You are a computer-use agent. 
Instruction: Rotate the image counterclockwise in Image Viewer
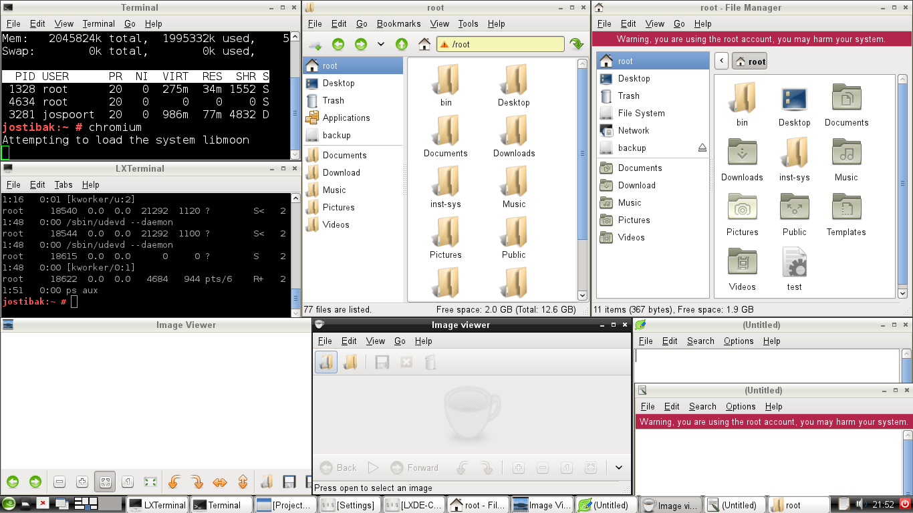pyautogui.click(x=174, y=482)
